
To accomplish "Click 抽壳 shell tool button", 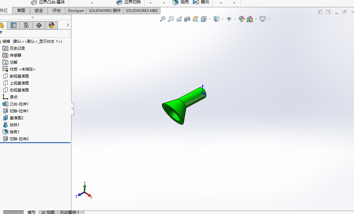I will pyautogui.click(x=181, y=2).
